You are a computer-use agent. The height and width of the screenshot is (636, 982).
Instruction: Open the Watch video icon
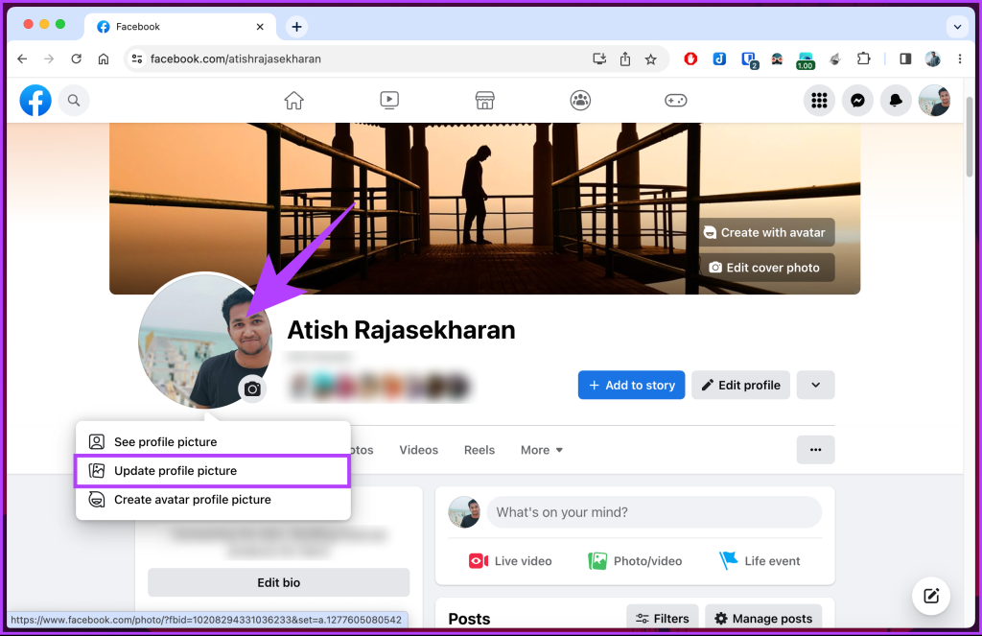388,100
